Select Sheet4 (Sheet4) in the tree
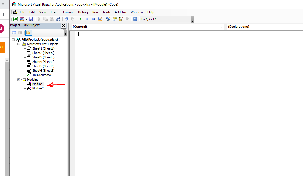The width and height of the screenshot is (303, 176). click(x=43, y=62)
